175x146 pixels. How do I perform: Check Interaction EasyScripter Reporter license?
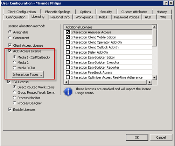pyautogui.click(x=68, y=67)
